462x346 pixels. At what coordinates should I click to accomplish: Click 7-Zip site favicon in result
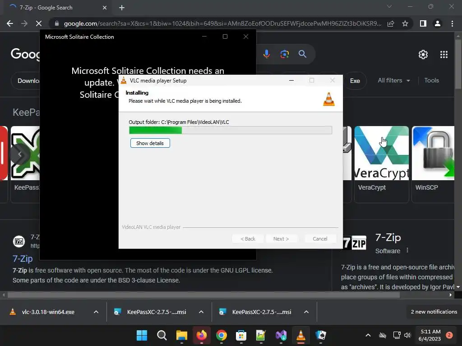(x=19, y=241)
